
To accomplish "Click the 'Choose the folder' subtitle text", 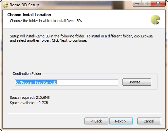I will click(x=46, y=21).
